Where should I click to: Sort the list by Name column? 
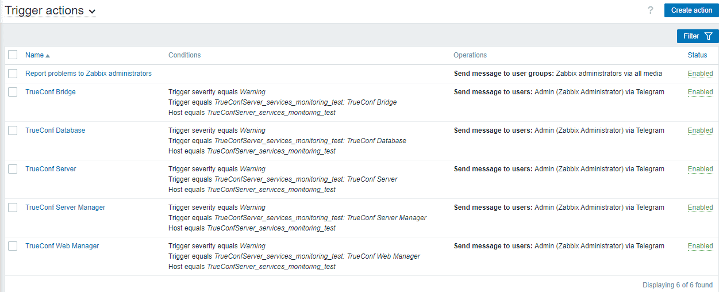(37, 55)
